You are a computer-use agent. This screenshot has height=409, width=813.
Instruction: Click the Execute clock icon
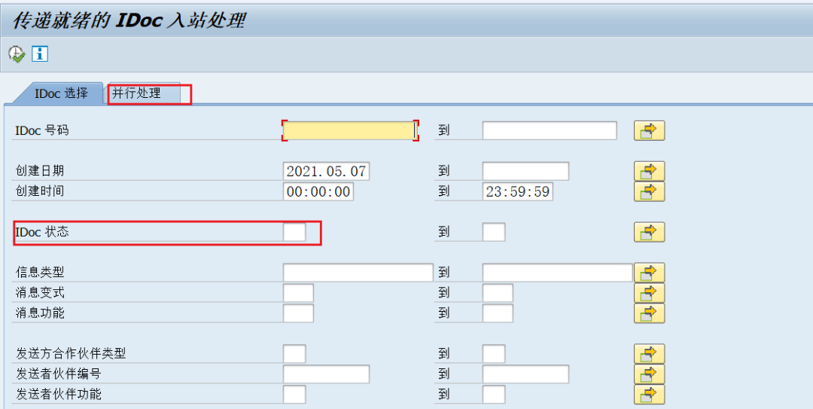coord(17,54)
